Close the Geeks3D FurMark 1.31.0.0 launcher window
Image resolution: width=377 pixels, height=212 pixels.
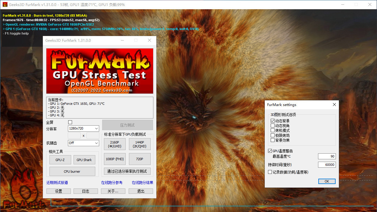click(x=149, y=40)
